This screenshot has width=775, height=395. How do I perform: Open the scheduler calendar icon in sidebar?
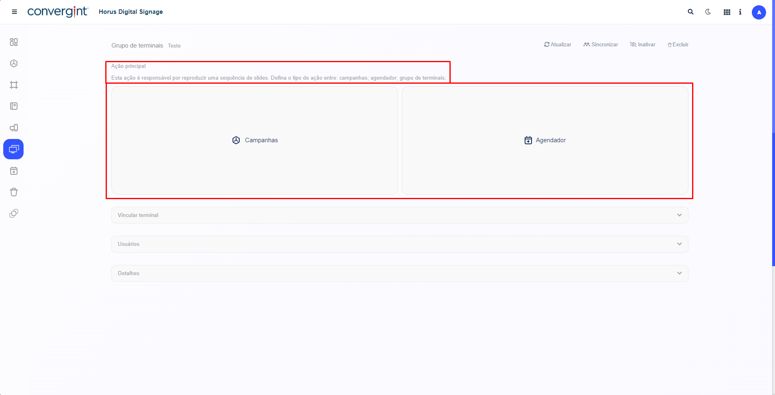pos(14,171)
